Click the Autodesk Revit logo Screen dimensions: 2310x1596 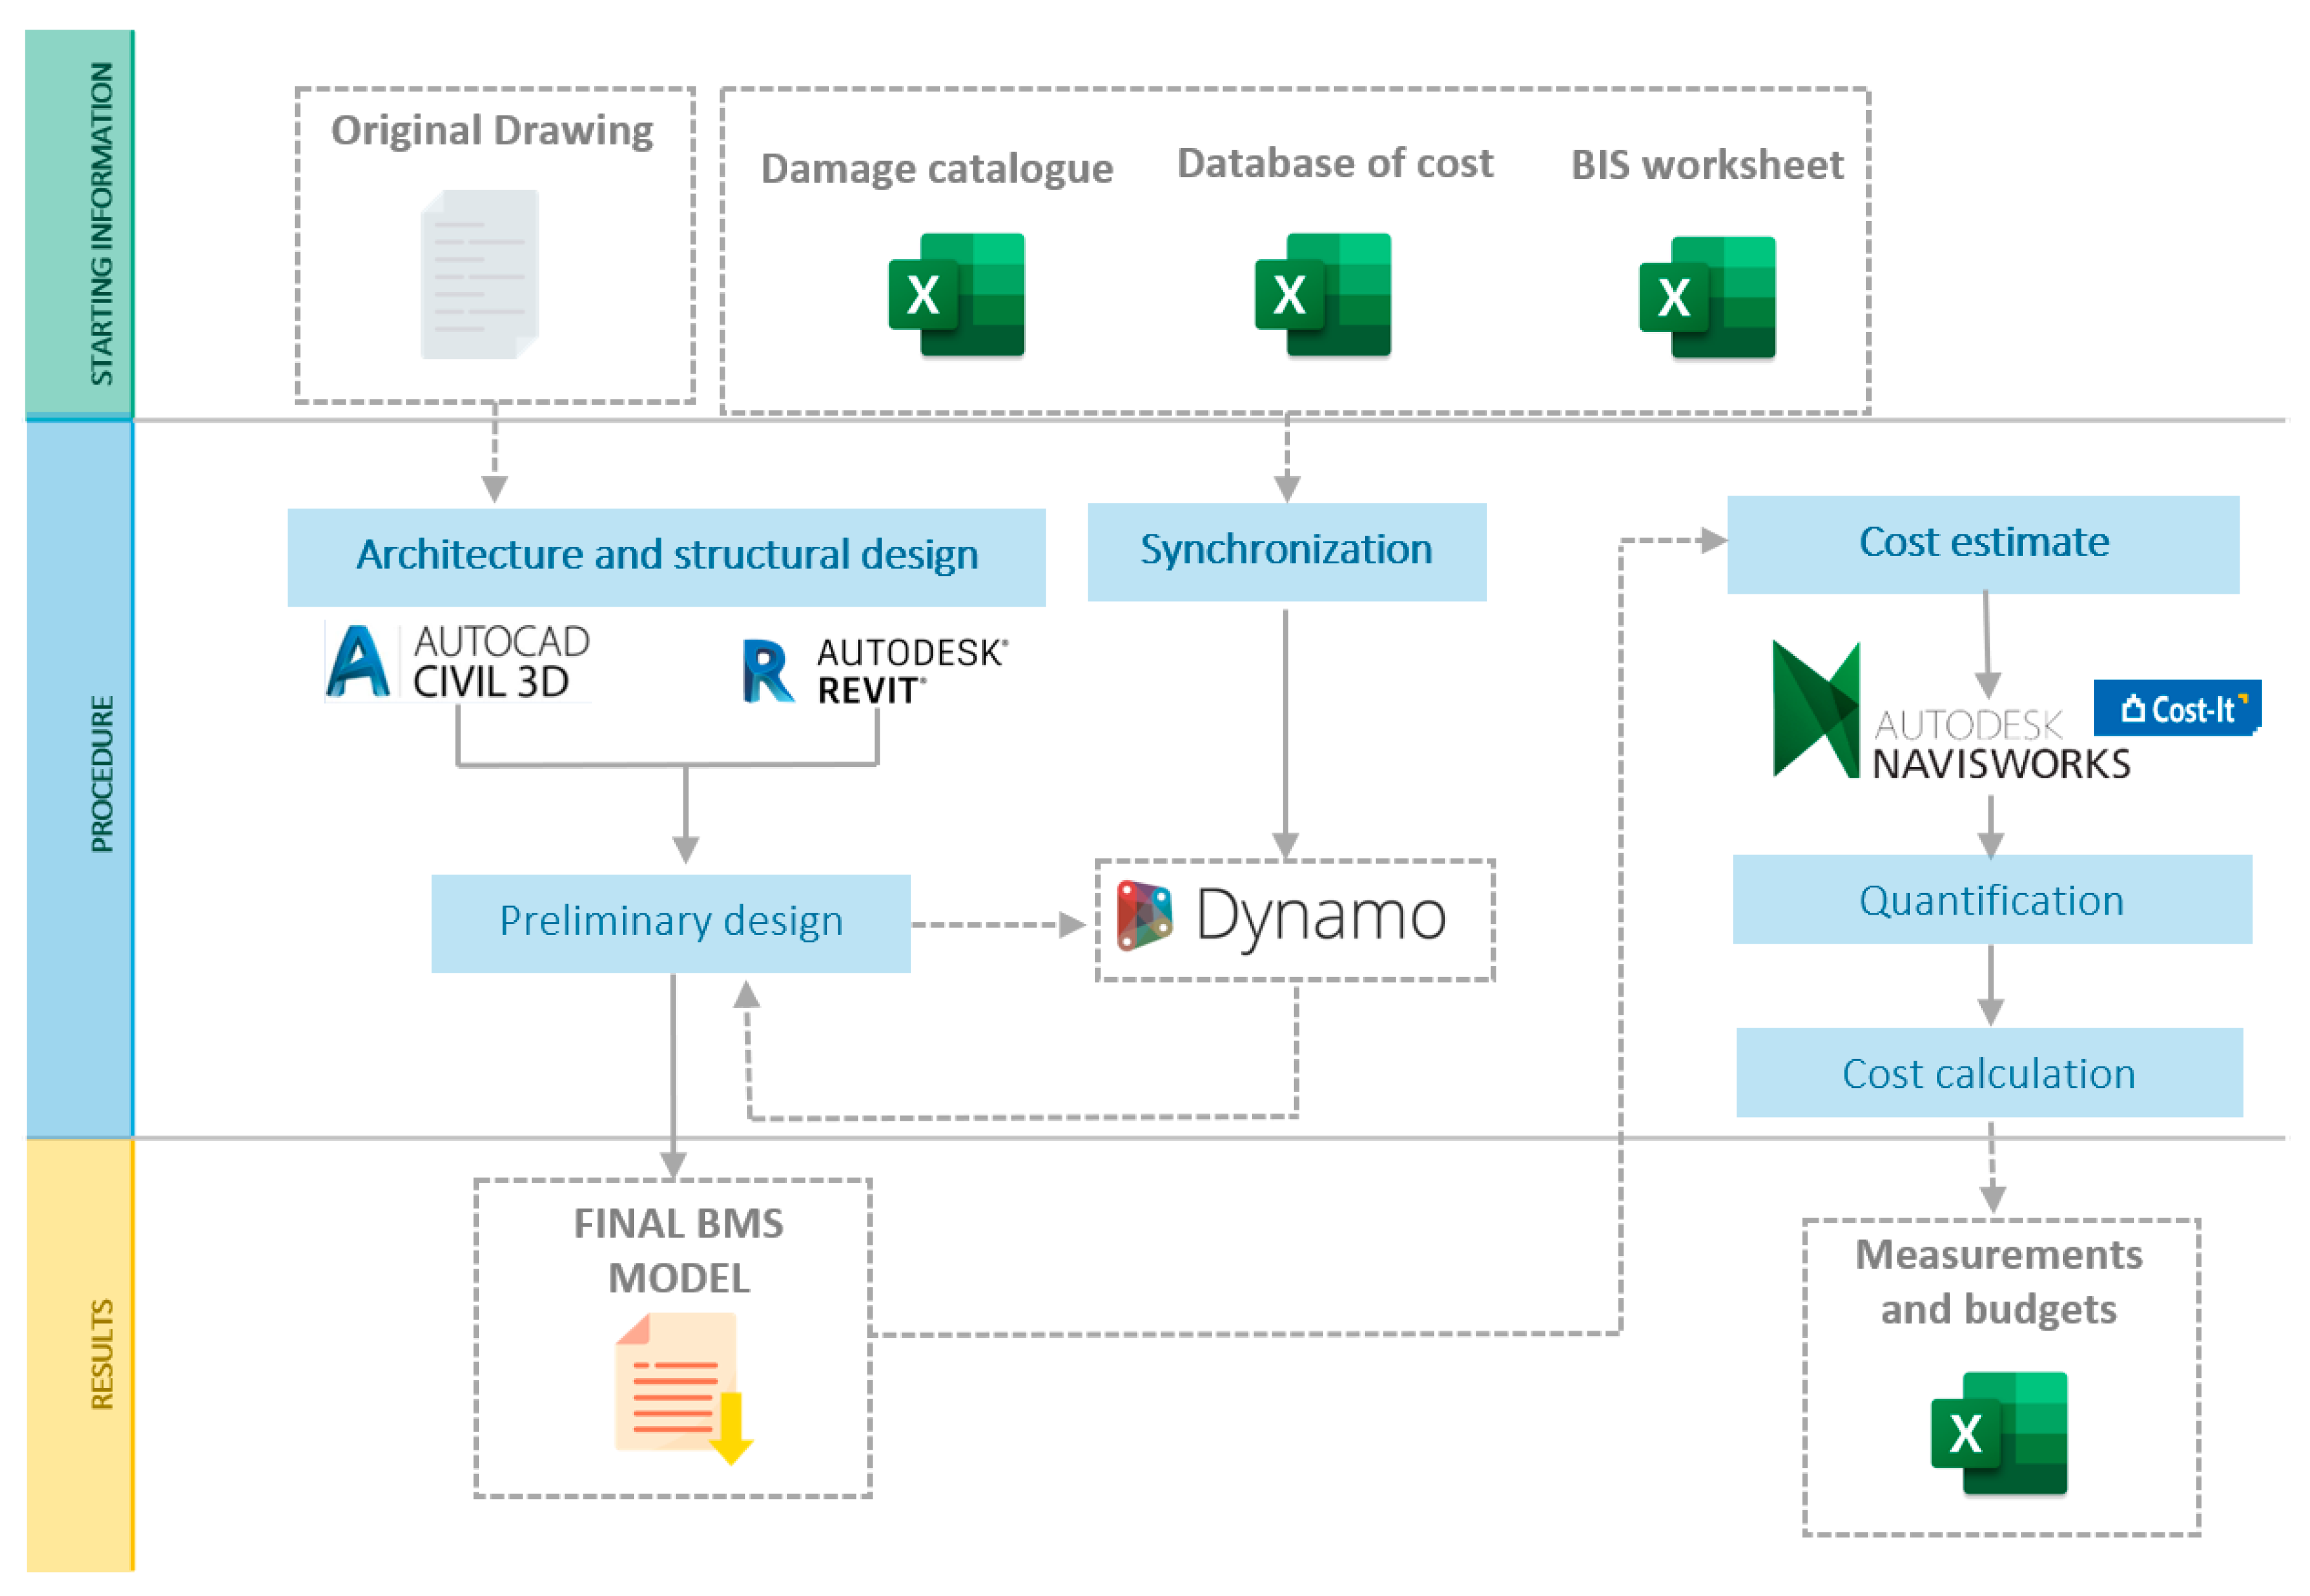875,670
